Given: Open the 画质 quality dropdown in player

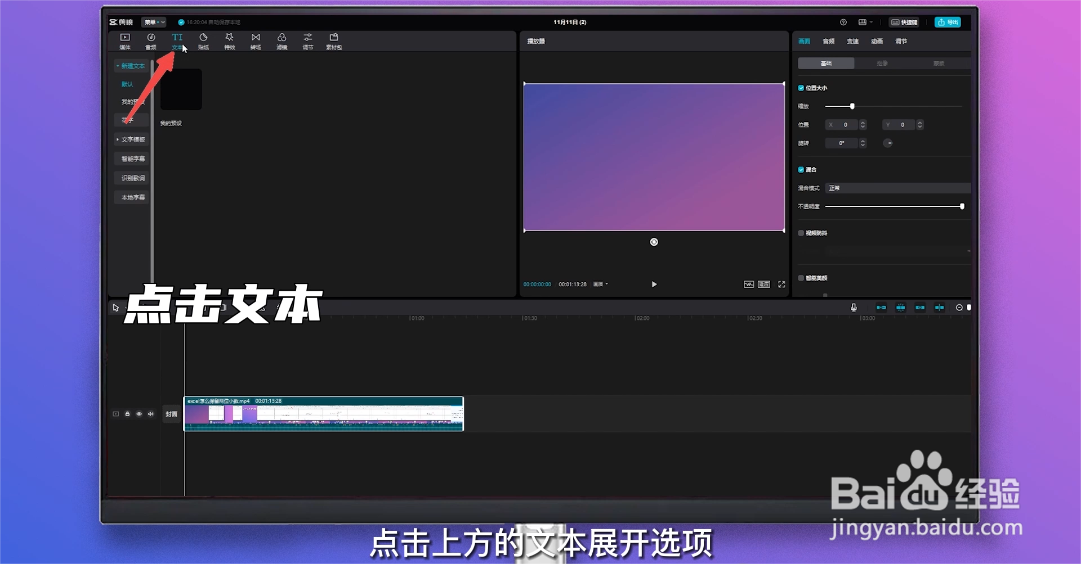Looking at the screenshot, I should point(601,285).
